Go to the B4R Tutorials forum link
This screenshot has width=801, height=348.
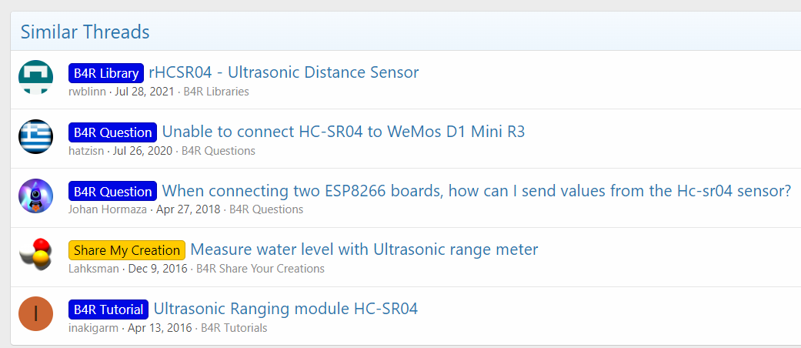coord(234,328)
